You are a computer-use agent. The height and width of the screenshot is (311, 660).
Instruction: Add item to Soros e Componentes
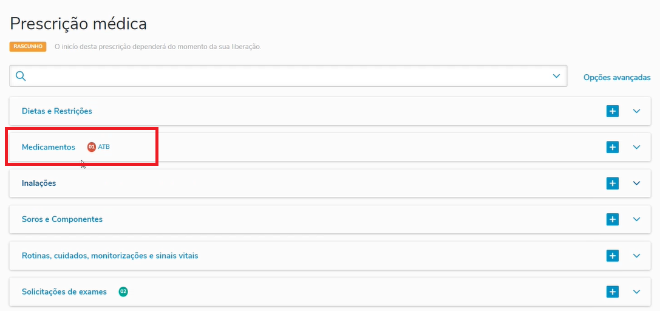[x=613, y=219]
